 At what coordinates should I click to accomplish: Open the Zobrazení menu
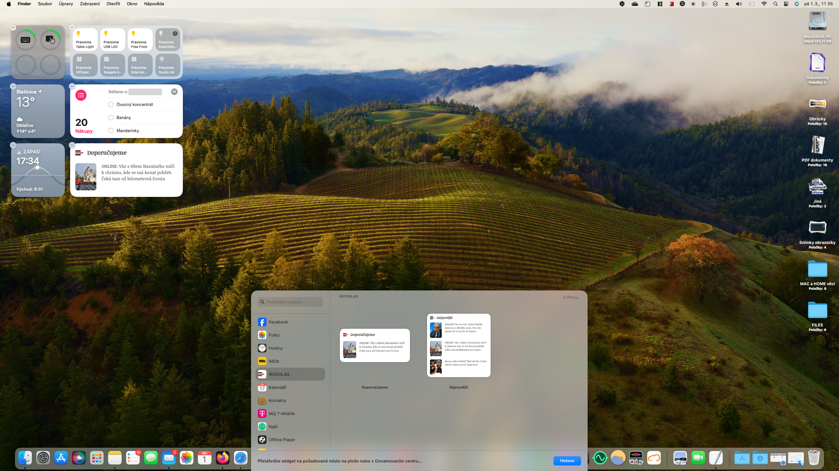[x=89, y=4]
